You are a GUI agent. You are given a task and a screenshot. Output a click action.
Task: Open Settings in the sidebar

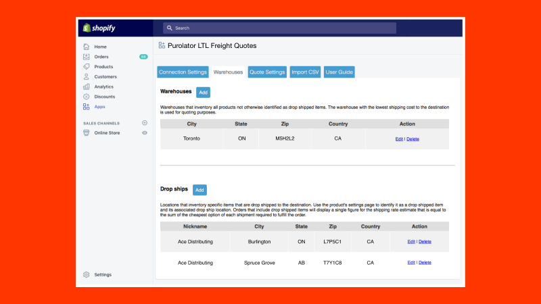point(103,275)
